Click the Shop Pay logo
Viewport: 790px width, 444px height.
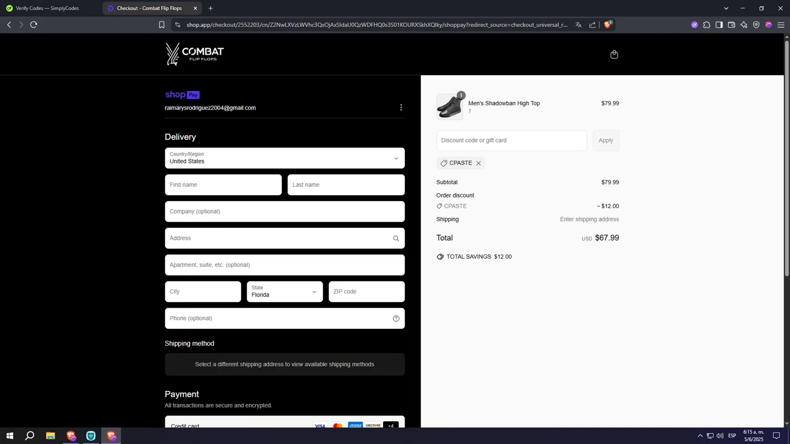click(182, 95)
